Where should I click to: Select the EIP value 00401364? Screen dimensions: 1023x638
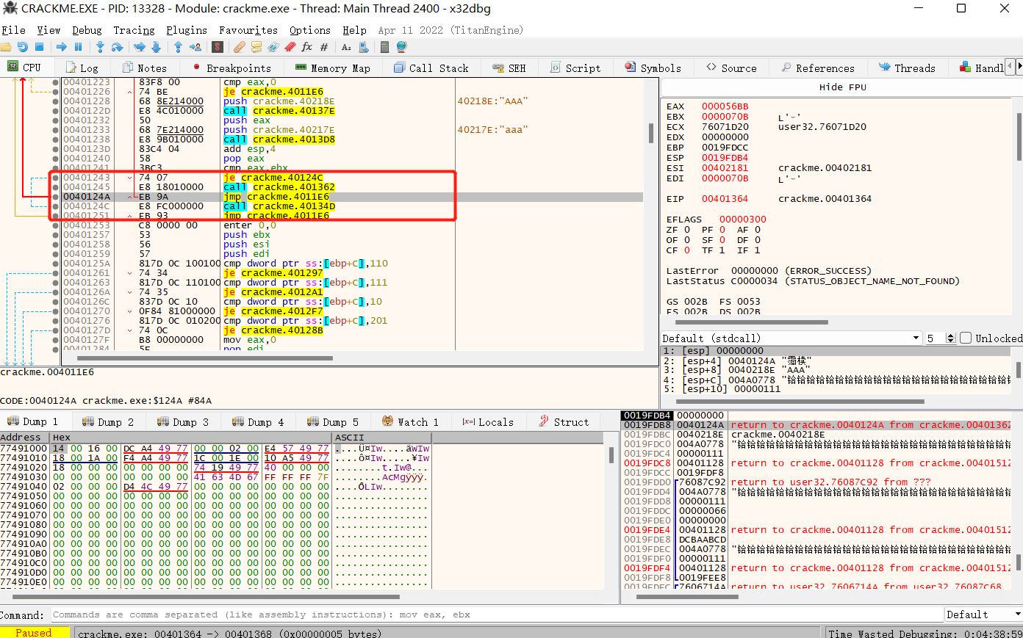click(x=725, y=199)
